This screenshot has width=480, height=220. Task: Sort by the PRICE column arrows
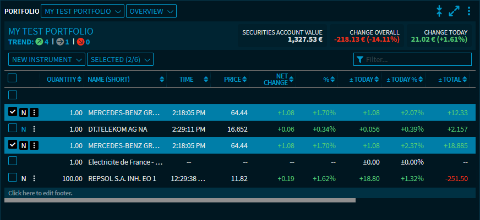[245, 80]
